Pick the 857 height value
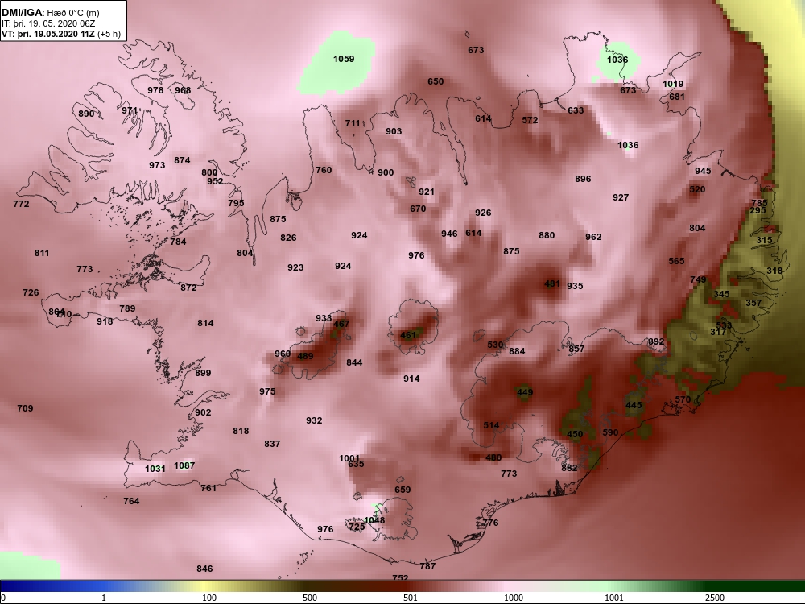 click(576, 349)
